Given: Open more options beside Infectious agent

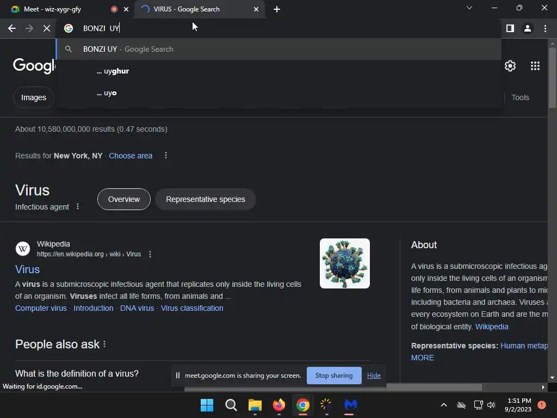Looking at the screenshot, I should 78,206.
